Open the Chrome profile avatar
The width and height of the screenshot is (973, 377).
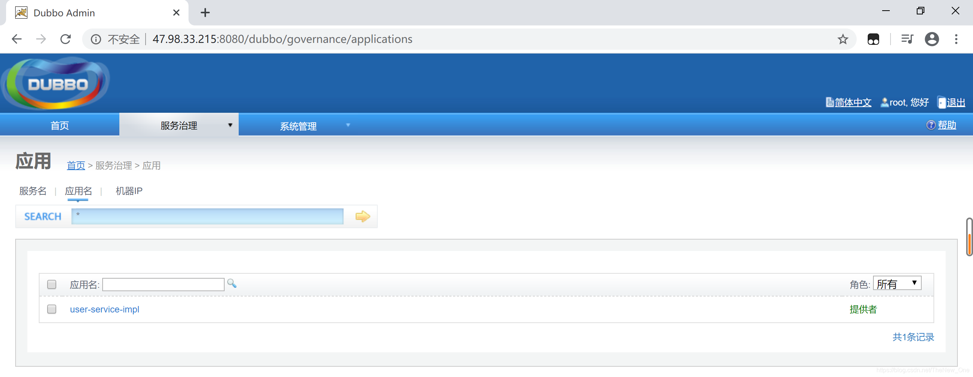[x=932, y=39]
